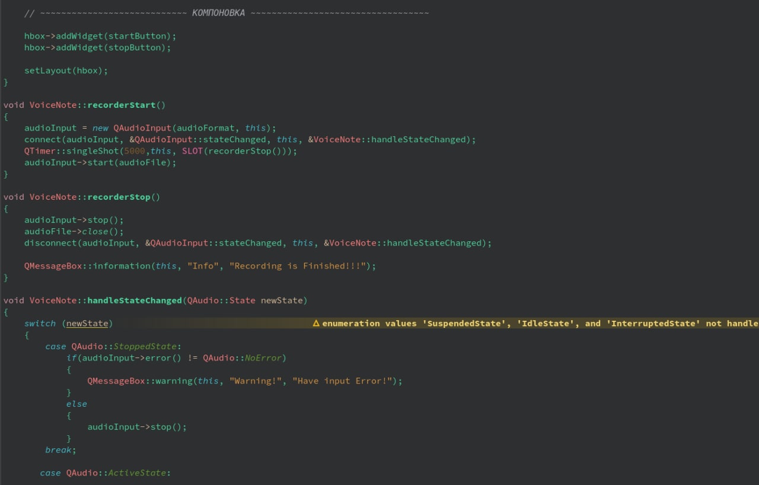Click the switch keyword
The image size is (759, 485).
click(x=40, y=324)
